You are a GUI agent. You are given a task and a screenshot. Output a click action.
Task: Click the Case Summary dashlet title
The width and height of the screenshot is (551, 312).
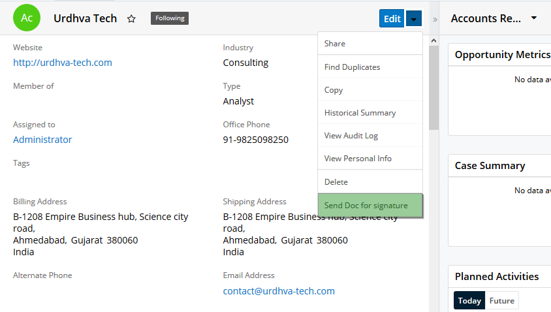point(490,166)
